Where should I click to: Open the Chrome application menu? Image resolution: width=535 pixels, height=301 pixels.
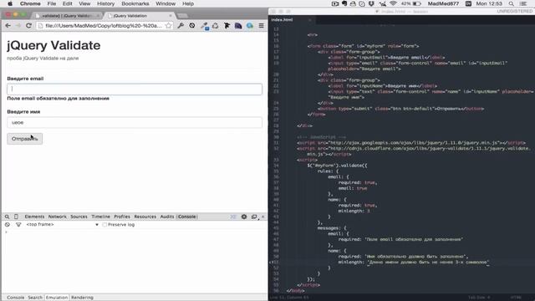click(30, 3)
